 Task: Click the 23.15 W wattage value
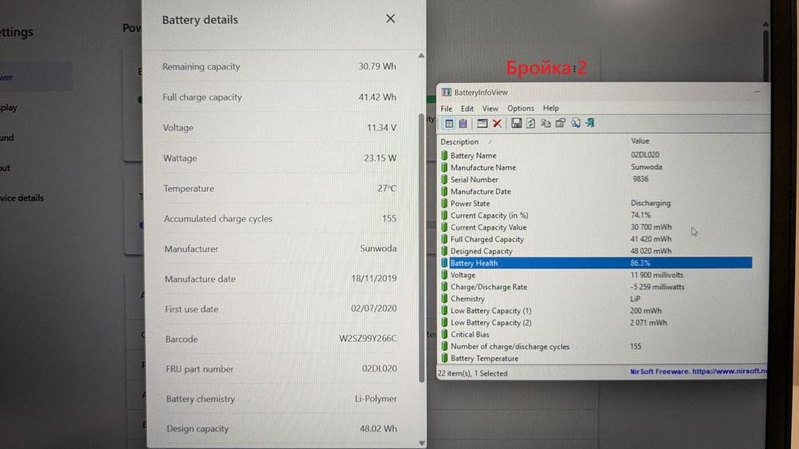[380, 158]
